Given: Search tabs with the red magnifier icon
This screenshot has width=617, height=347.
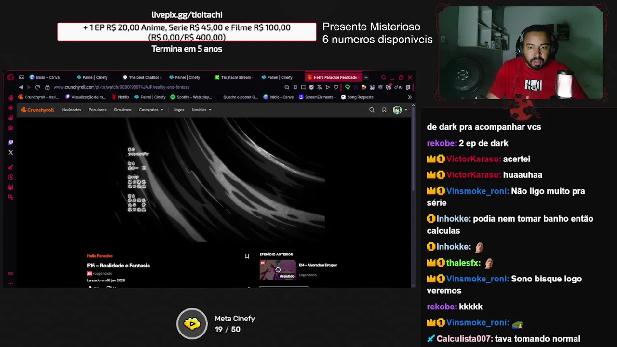Looking at the screenshot, I should click(383, 77).
